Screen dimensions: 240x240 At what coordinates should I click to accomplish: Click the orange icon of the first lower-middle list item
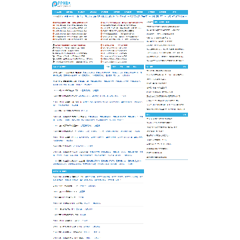coord(101,45)
